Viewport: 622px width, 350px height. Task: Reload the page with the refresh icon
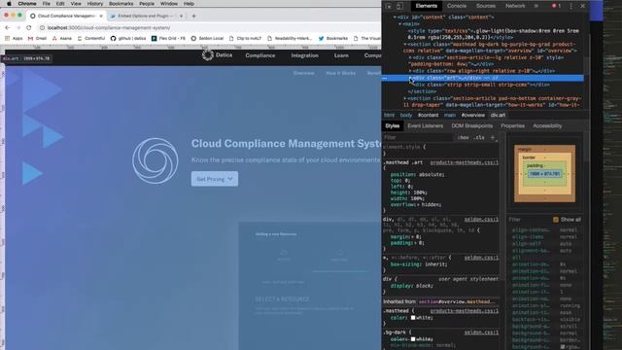pyautogui.click(x=28, y=28)
